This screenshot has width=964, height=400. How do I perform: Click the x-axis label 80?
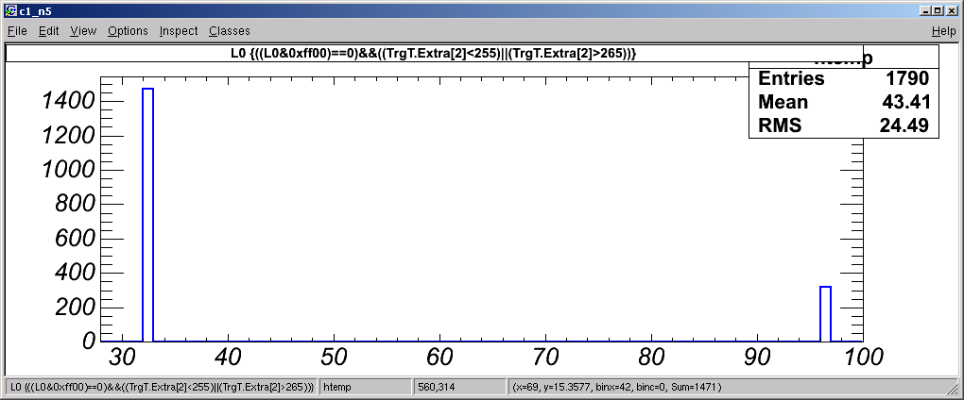click(x=652, y=356)
